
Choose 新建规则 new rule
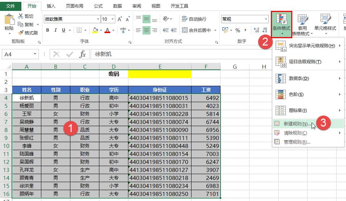308,124
